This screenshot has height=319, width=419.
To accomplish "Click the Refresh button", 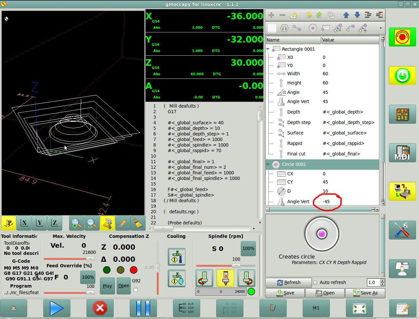I will [288, 282].
